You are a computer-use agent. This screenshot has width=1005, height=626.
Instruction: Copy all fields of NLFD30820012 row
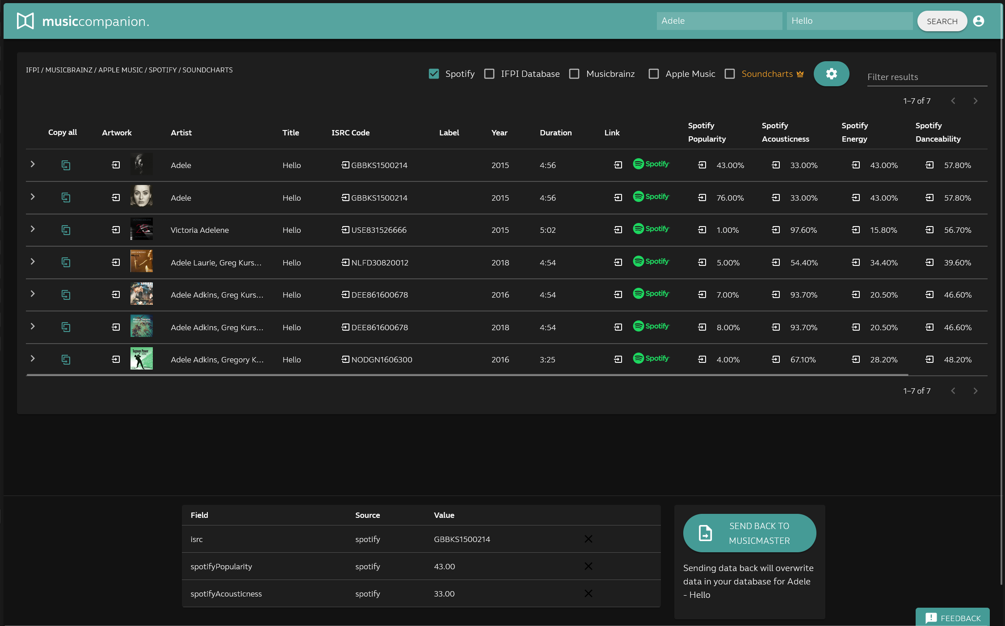pos(66,262)
